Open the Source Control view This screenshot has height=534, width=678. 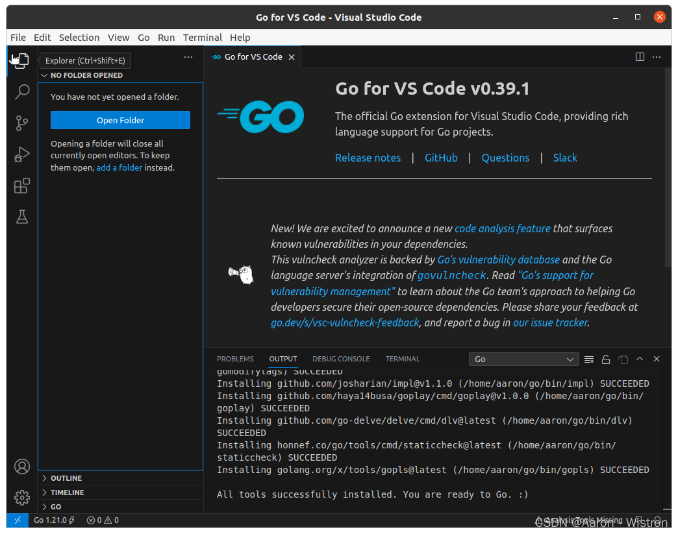click(x=21, y=123)
